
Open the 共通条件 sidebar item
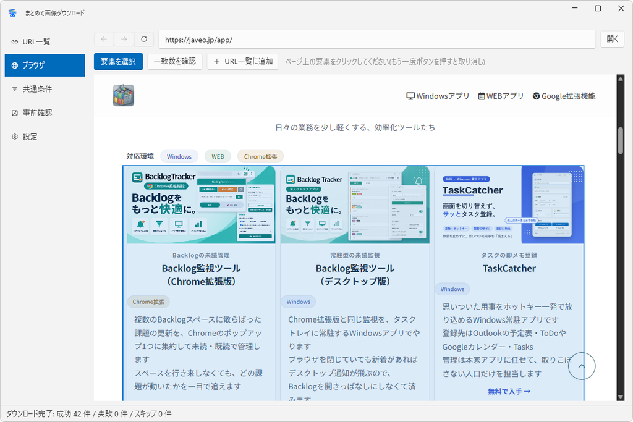(x=45, y=89)
